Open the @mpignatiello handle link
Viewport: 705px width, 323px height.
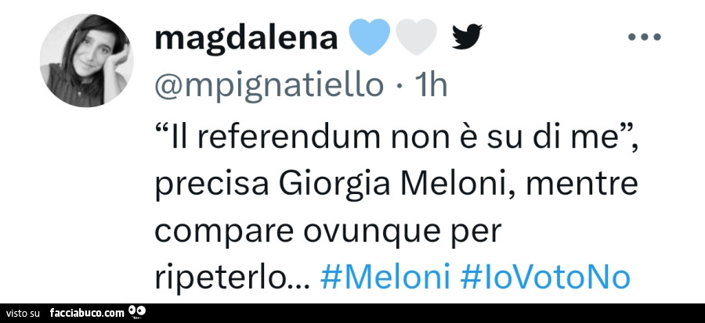pyautogui.click(x=270, y=83)
